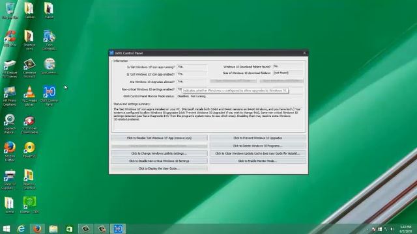
Task: Open the Firefox shortcut on desktop
Action: click(x=10, y=151)
